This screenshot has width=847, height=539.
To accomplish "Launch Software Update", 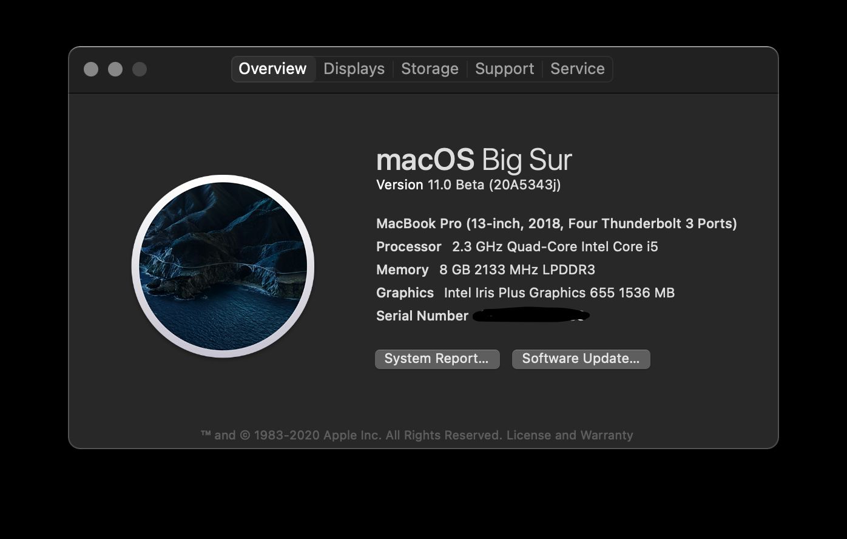I will [x=581, y=359].
